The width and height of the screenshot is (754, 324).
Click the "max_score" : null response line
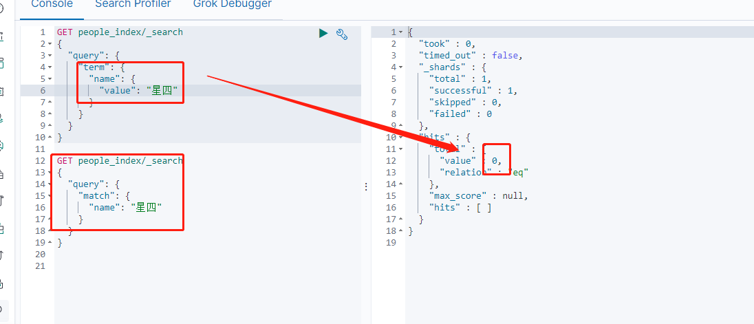pyautogui.click(x=478, y=196)
